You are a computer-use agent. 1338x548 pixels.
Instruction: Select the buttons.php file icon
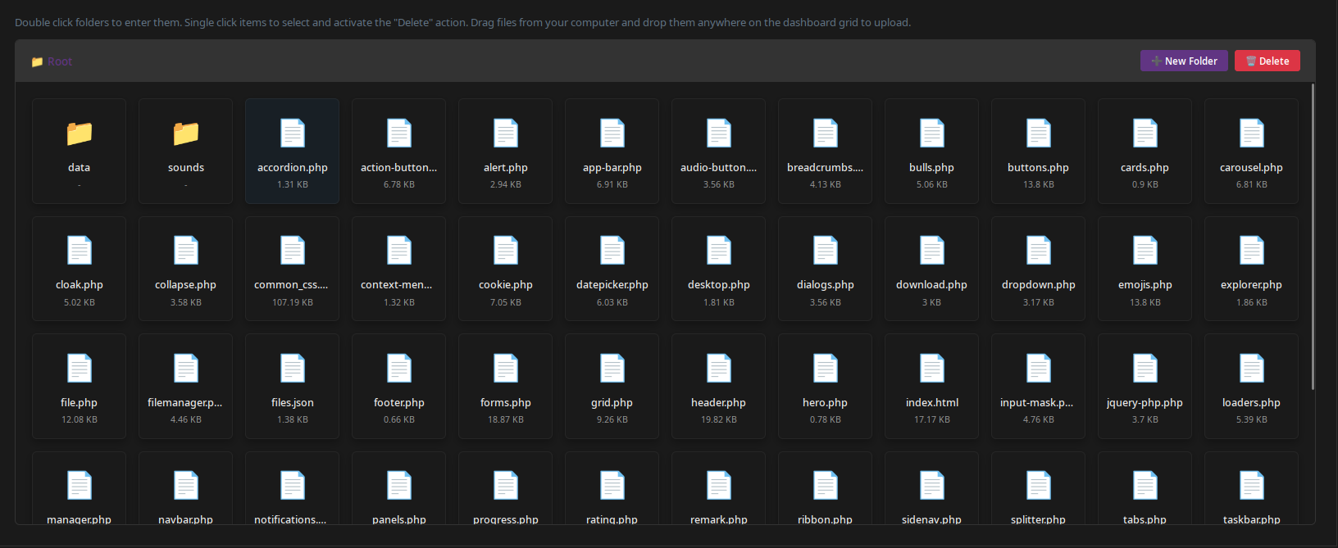(x=1039, y=134)
